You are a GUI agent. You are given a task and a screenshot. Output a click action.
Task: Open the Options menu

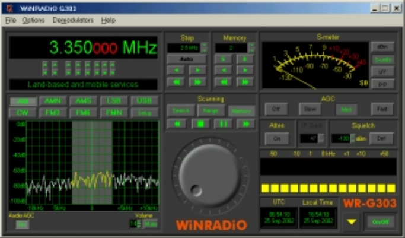(33, 20)
